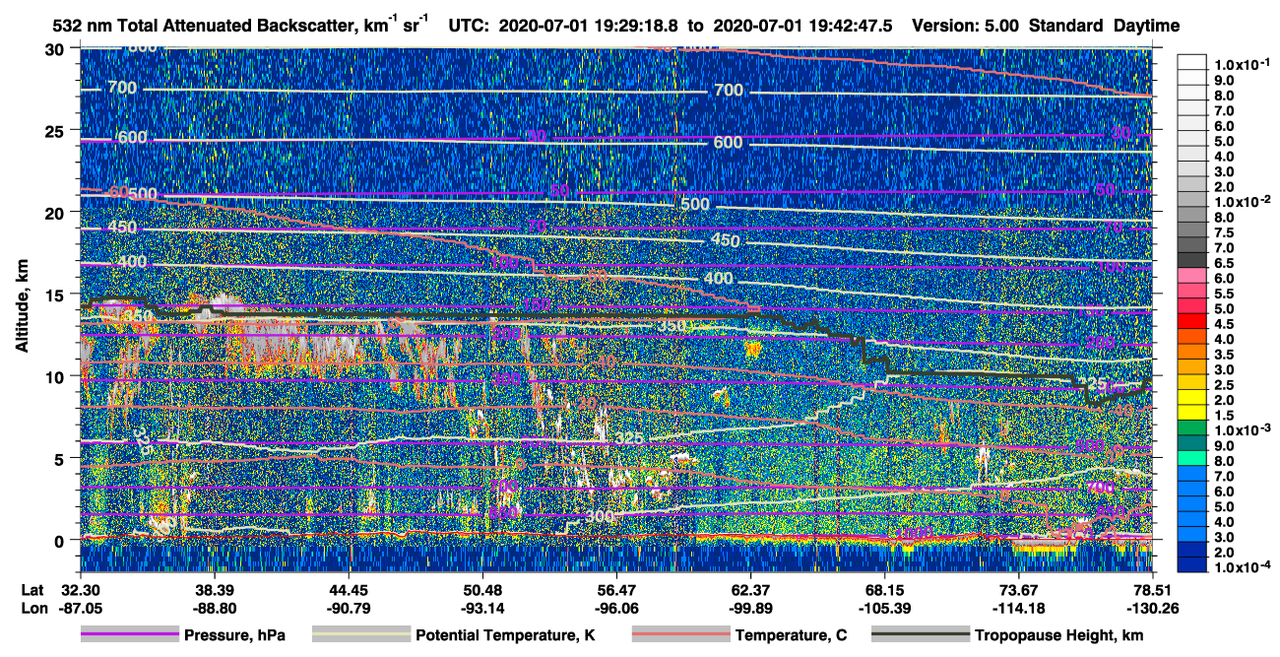Image resolution: width=1280 pixels, height=657 pixels.
Task: Click the yellow colorbar swatch beside 1.5
Action: click(1192, 413)
